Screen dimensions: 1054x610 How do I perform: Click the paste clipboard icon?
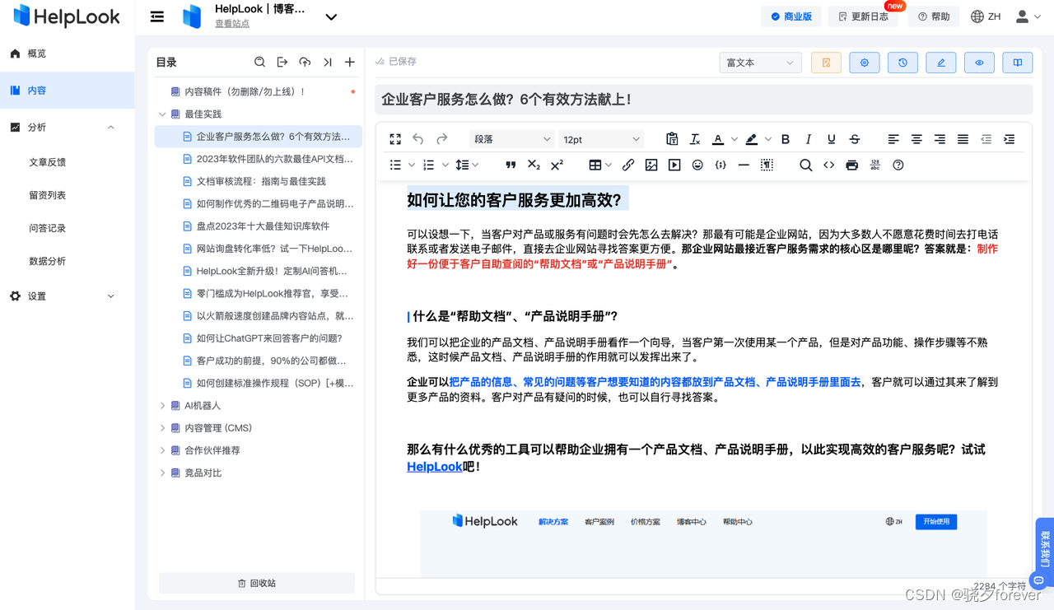(672, 139)
